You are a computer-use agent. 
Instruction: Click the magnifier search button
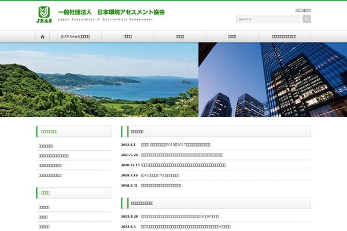click(x=307, y=19)
